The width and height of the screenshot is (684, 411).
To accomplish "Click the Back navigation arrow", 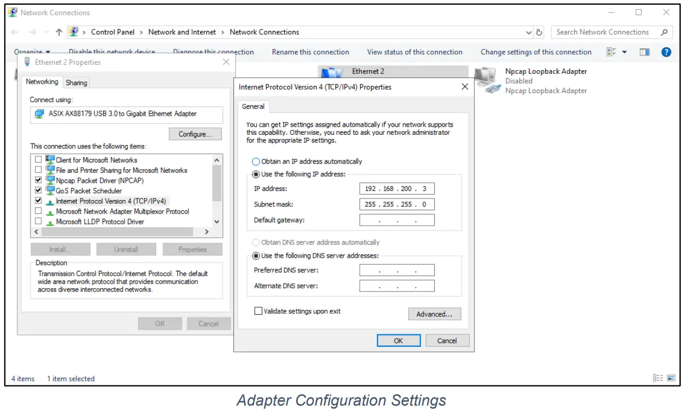I will click(x=15, y=32).
